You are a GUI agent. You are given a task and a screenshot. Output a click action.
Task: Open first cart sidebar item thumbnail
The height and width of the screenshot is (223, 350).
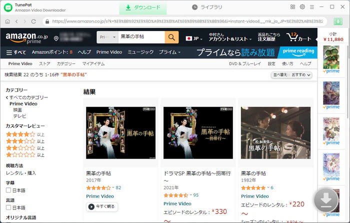[x=331, y=57]
